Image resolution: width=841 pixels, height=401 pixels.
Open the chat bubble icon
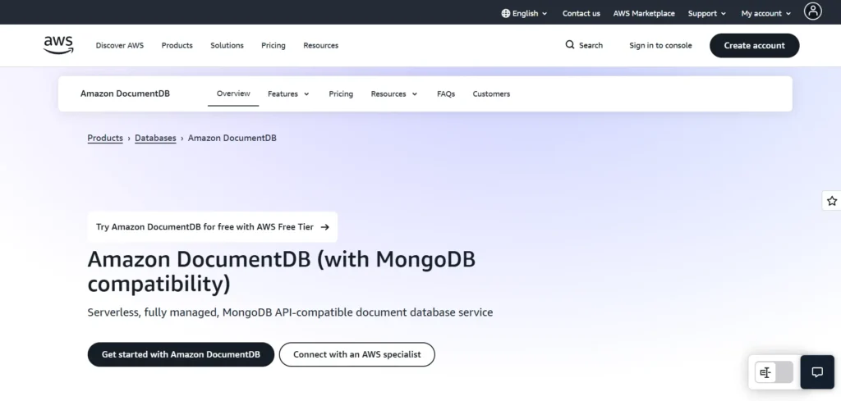pyautogui.click(x=817, y=372)
